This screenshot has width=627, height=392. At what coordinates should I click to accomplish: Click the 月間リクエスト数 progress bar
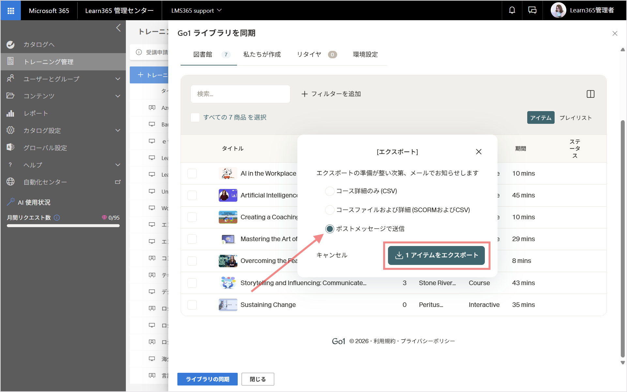(x=63, y=225)
